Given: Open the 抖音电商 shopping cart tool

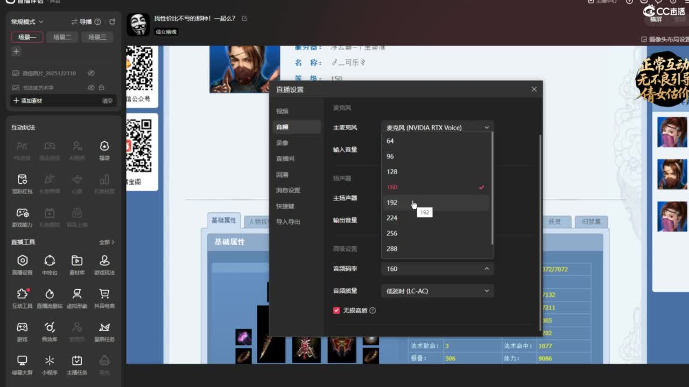Looking at the screenshot, I should [x=104, y=297].
